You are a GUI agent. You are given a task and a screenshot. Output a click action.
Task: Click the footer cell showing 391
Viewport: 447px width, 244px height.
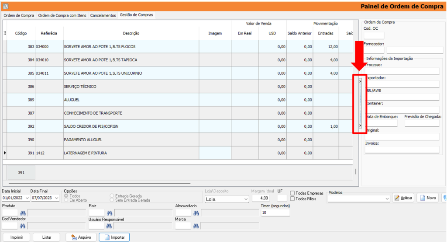click(21, 173)
